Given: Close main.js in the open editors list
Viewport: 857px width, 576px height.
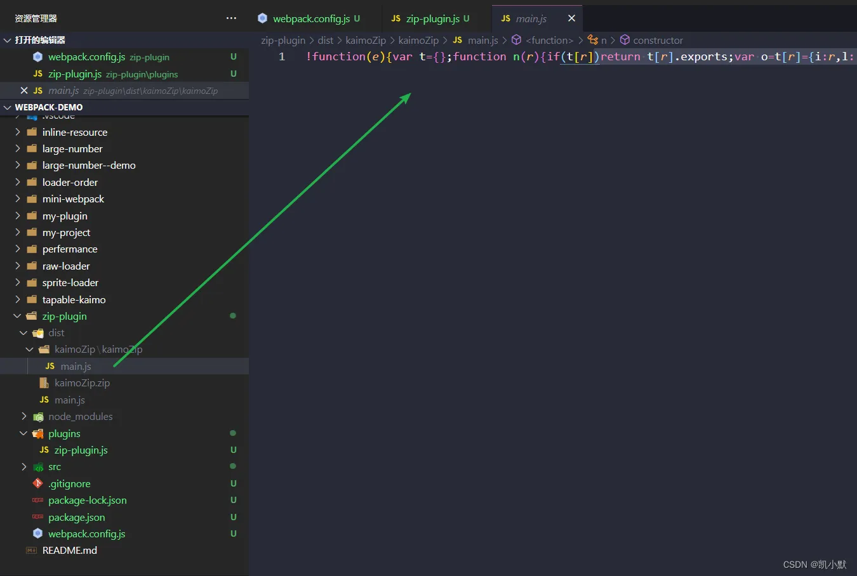Looking at the screenshot, I should [x=24, y=91].
